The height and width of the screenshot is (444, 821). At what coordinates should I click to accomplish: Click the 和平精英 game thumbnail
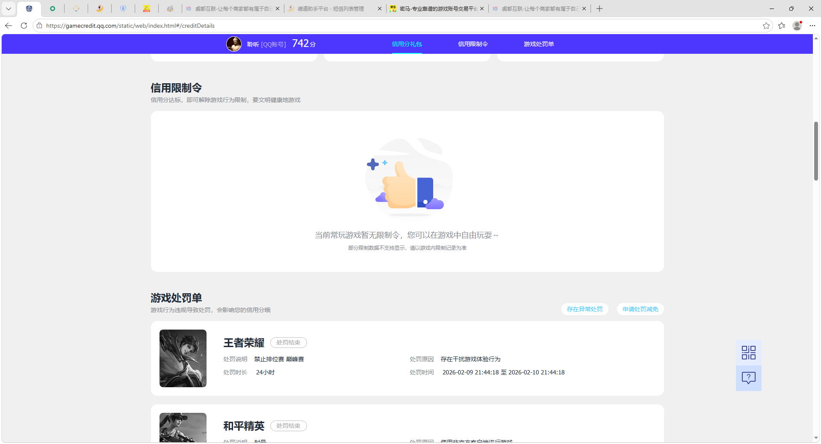[183, 427]
